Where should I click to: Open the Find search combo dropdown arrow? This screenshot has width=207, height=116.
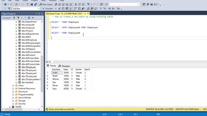(x=139, y=5)
